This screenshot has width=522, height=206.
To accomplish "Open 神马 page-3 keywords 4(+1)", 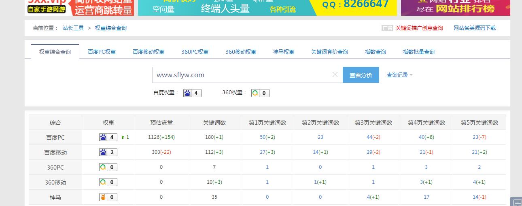I will (373, 197).
